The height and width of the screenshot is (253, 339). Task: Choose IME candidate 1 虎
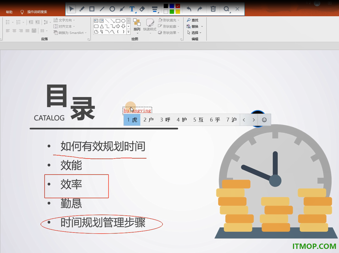[x=132, y=120]
